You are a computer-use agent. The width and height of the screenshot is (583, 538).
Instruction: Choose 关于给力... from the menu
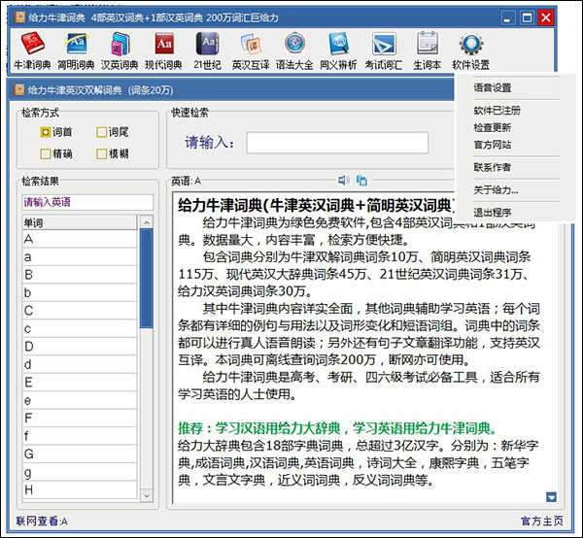(x=496, y=190)
